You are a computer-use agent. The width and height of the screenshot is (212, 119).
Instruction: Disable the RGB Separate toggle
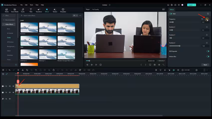pyautogui.click(x=208, y=51)
